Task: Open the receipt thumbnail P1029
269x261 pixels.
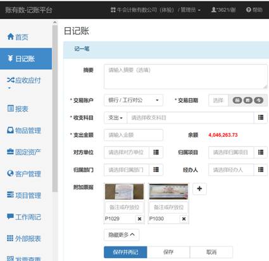Action: coord(124,191)
